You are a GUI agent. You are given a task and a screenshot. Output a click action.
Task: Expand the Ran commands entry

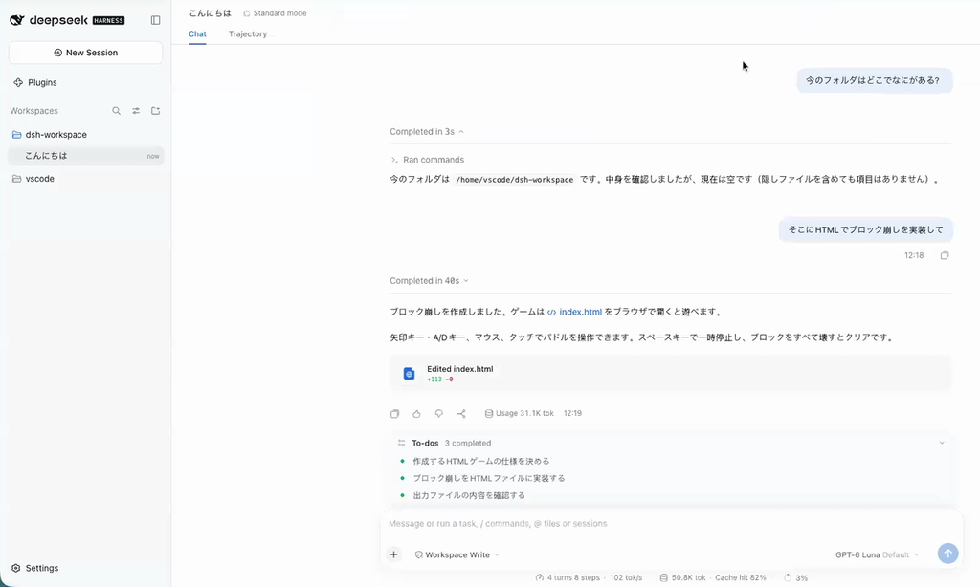pyautogui.click(x=428, y=160)
